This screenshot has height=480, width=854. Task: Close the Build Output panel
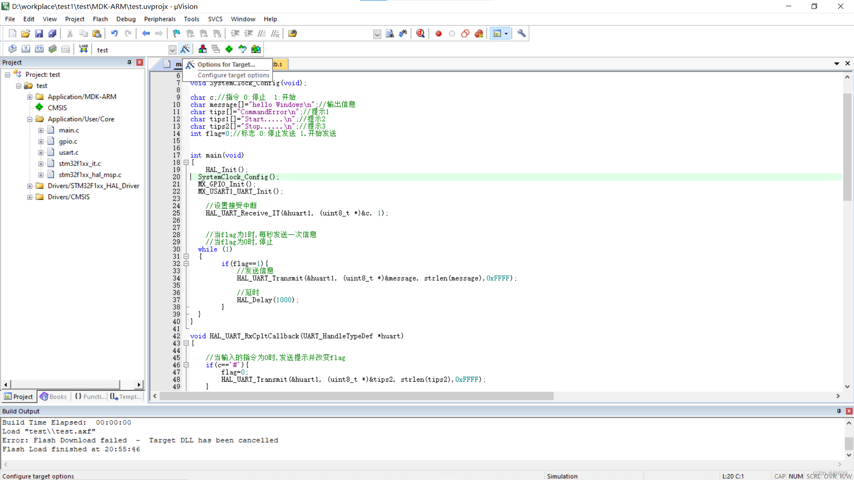coord(849,411)
